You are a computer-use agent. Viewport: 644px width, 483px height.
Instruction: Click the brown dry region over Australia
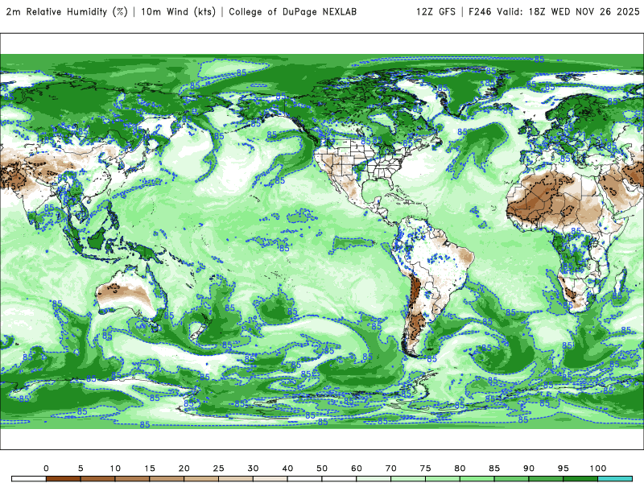click(126, 292)
